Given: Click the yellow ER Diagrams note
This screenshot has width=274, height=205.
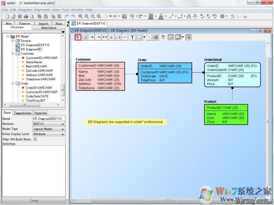Looking at the screenshot, I should click(126, 122).
